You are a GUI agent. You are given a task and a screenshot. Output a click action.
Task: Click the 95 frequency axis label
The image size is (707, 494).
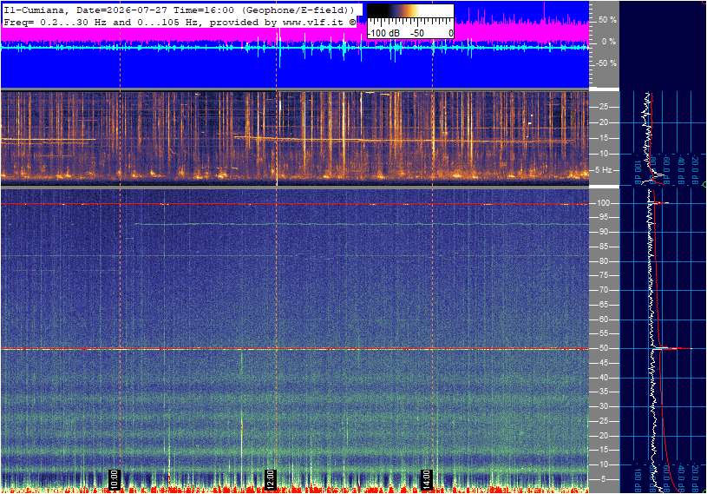603,217
